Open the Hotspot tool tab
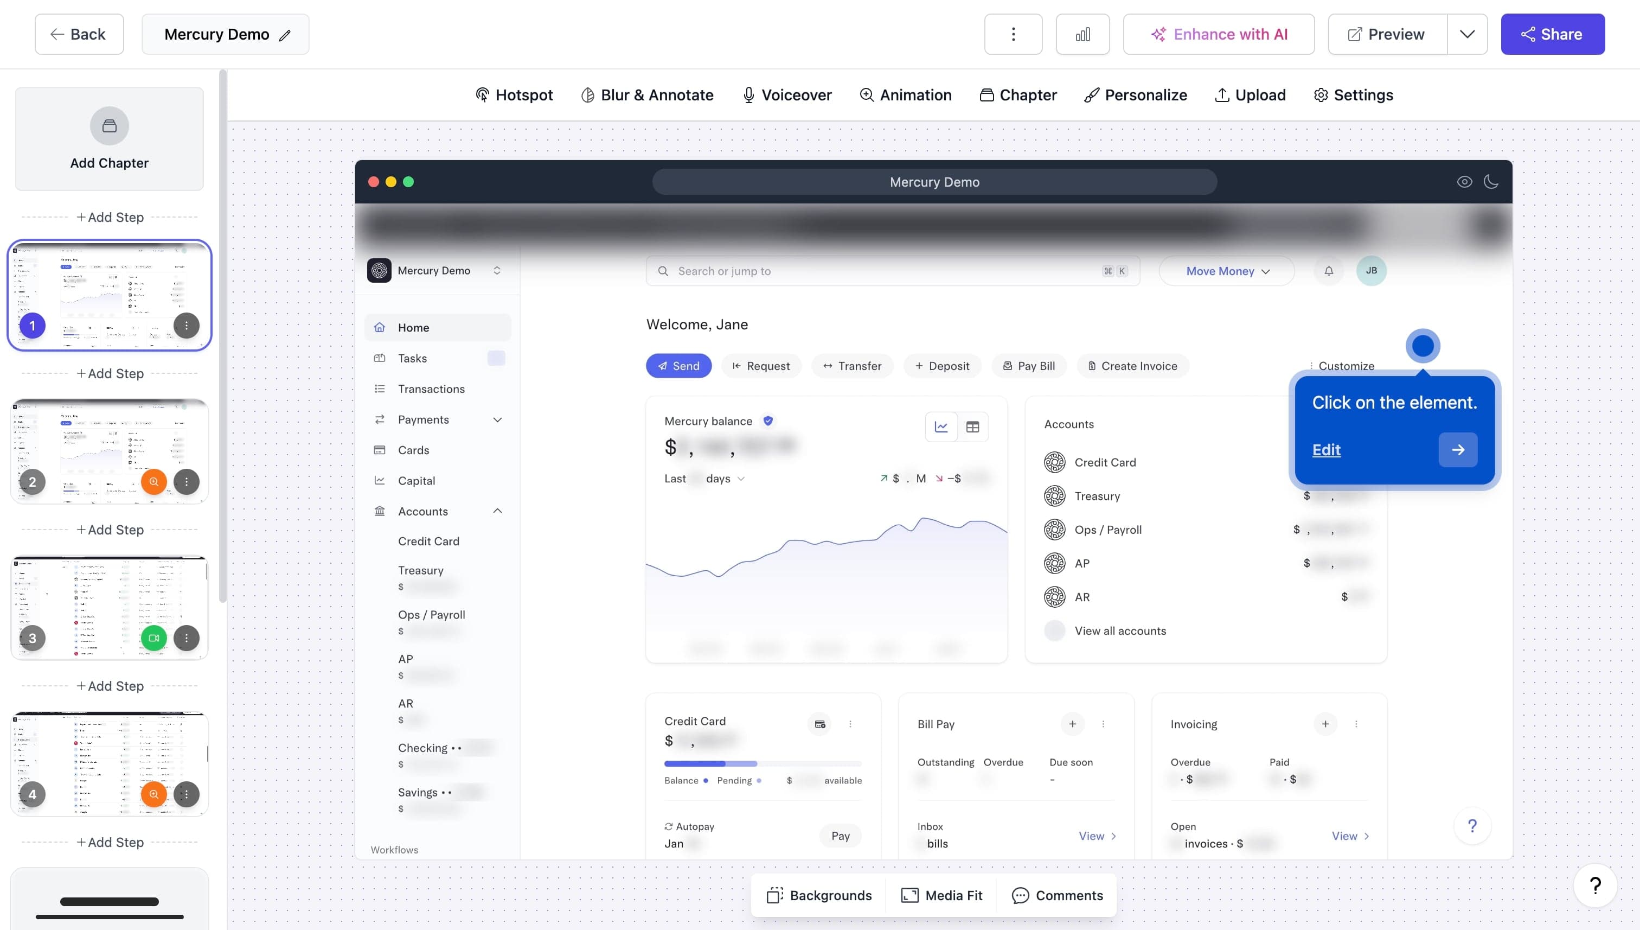Viewport: 1640px width, 930px height. click(514, 95)
